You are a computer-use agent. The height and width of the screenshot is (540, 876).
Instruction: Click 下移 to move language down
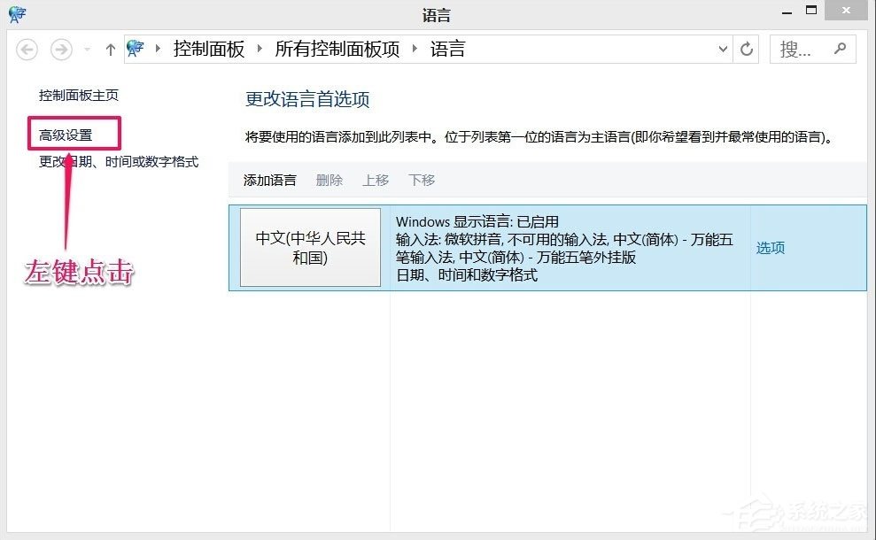[x=422, y=181]
